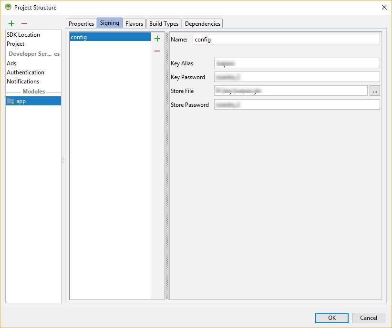
Task: Click the red minus icon above the module list
Action: click(x=24, y=23)
